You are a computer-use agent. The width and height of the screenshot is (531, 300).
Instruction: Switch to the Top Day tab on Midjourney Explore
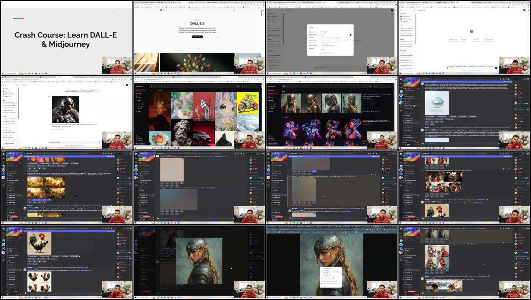point(160,90)
